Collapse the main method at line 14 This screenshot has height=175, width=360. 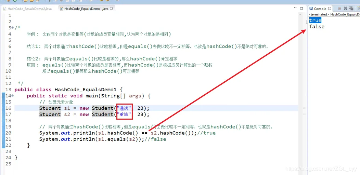[x=13, y=96]
